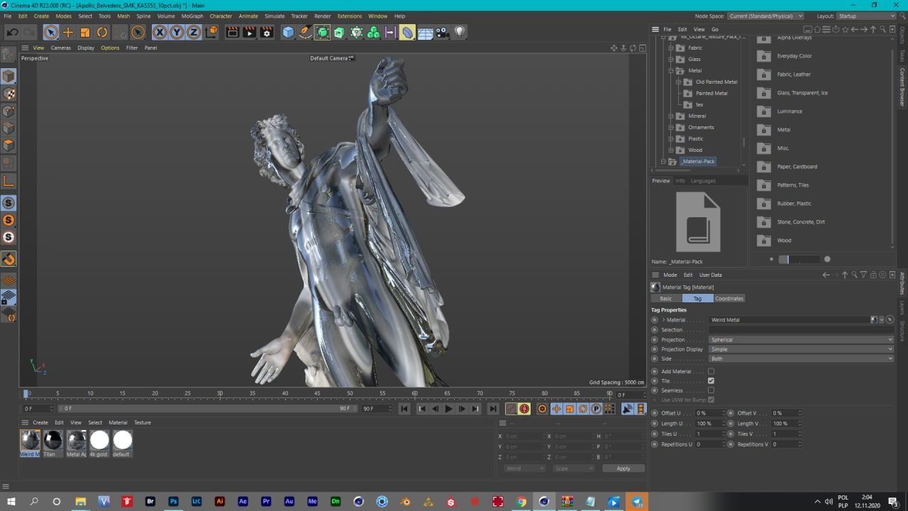Click the Coordinate System cube icon
The width and height of the screenshot is (908, 511).
tap(211, 32)
